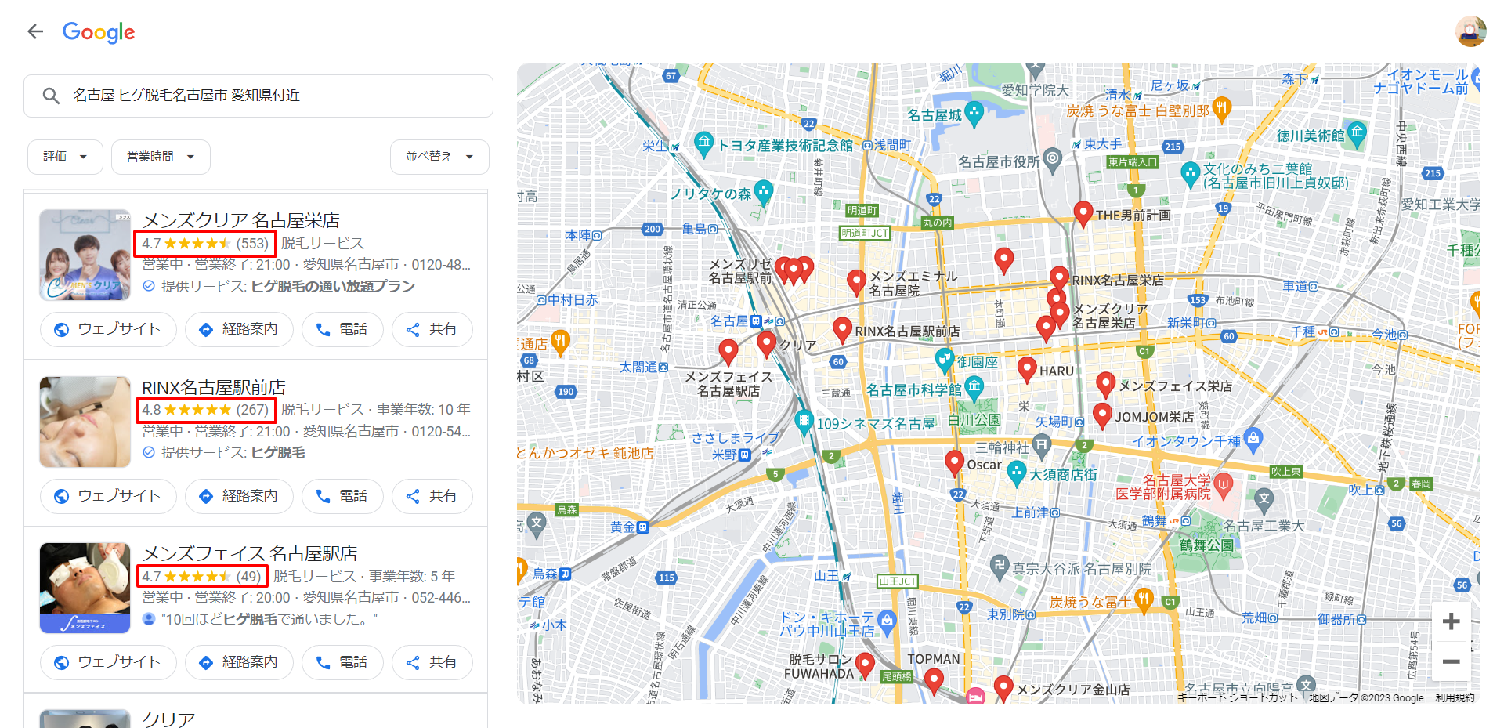Select the TOPMAN map pin

[x=934, y=680]
